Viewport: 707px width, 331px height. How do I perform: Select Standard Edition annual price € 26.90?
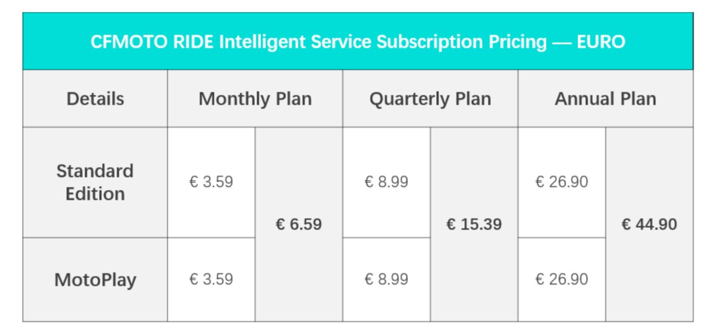coord(562,182)
